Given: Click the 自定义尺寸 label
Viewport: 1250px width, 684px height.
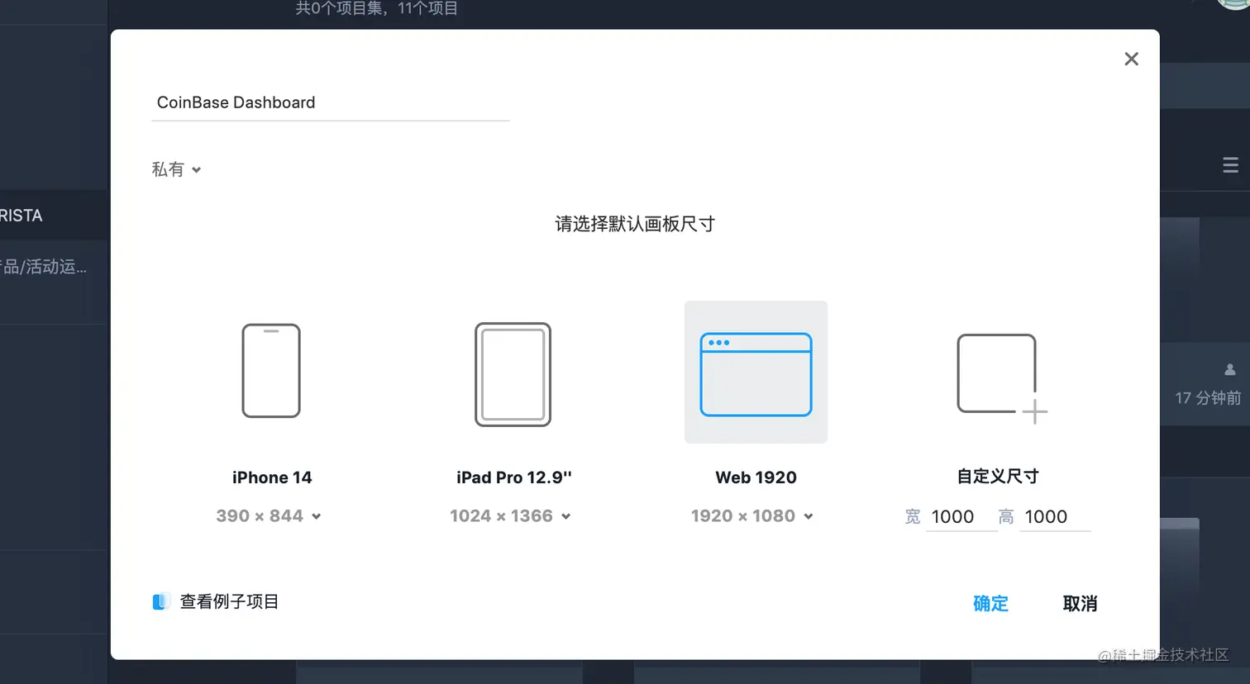Looking at the screenshot, I should [998, 477].
